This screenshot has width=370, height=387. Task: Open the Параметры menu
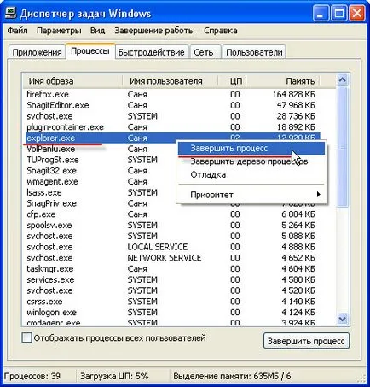[59, 31]
